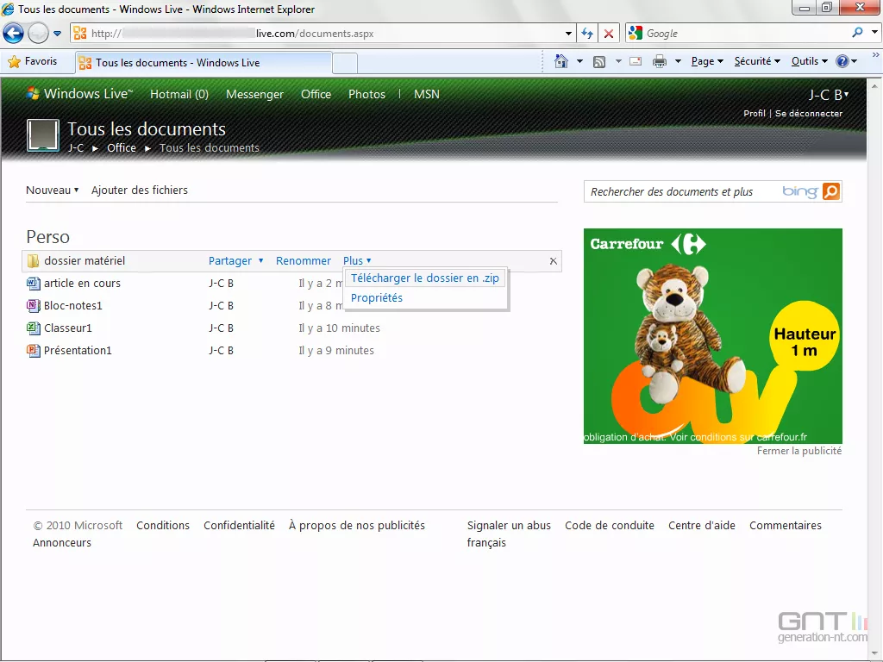Open the MSN link
Image resolution: width=883 pixels, height=662 pixels.
426,95
